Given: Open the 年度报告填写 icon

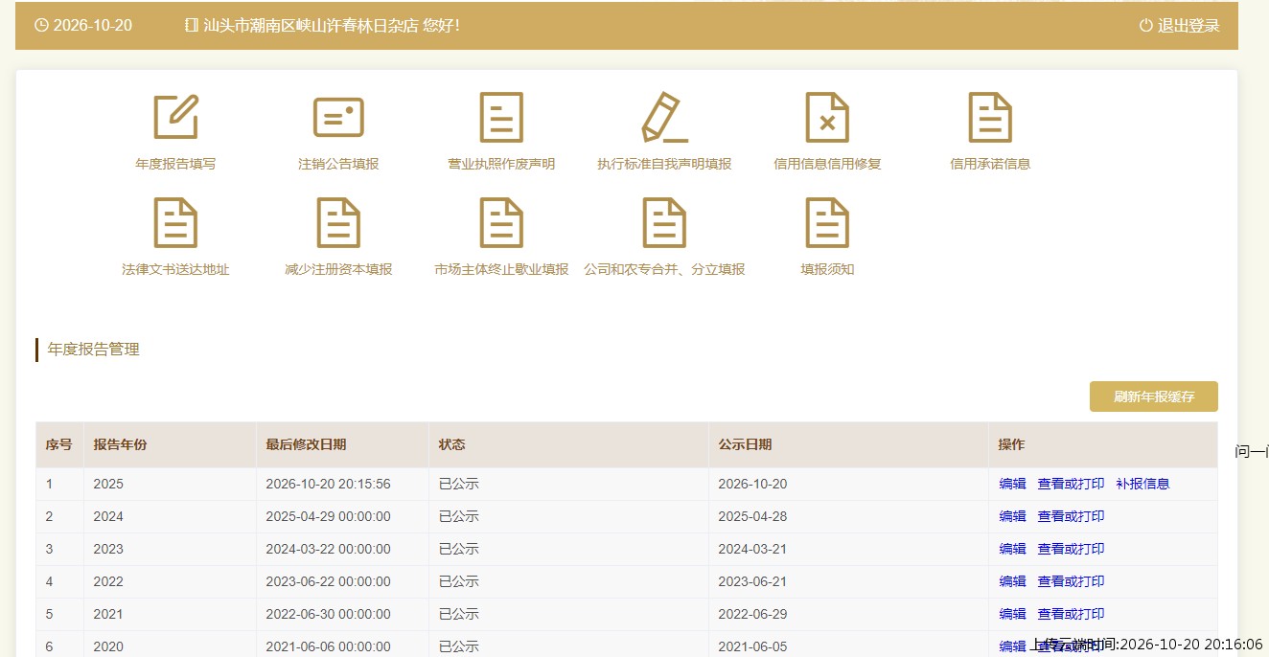Looking at the screenshot, I should click(175, 117).
